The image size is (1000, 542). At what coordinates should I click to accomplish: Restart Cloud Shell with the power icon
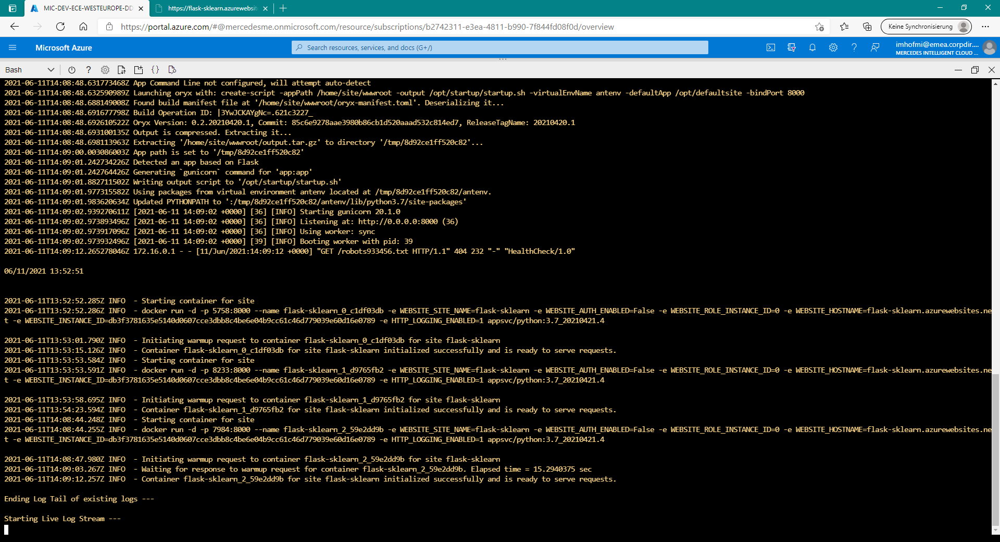[x=72, y=70]
